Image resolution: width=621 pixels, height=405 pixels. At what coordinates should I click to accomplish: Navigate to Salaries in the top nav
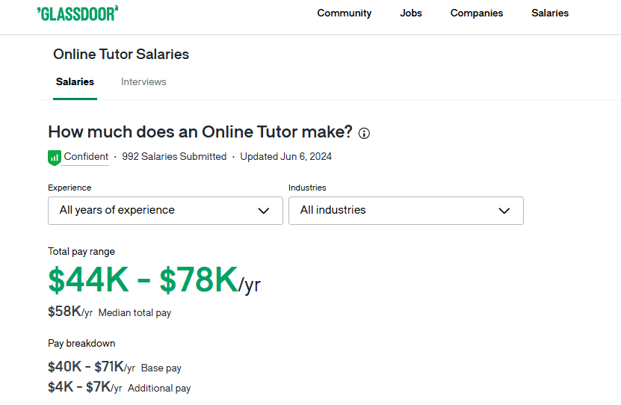[550, 13]
